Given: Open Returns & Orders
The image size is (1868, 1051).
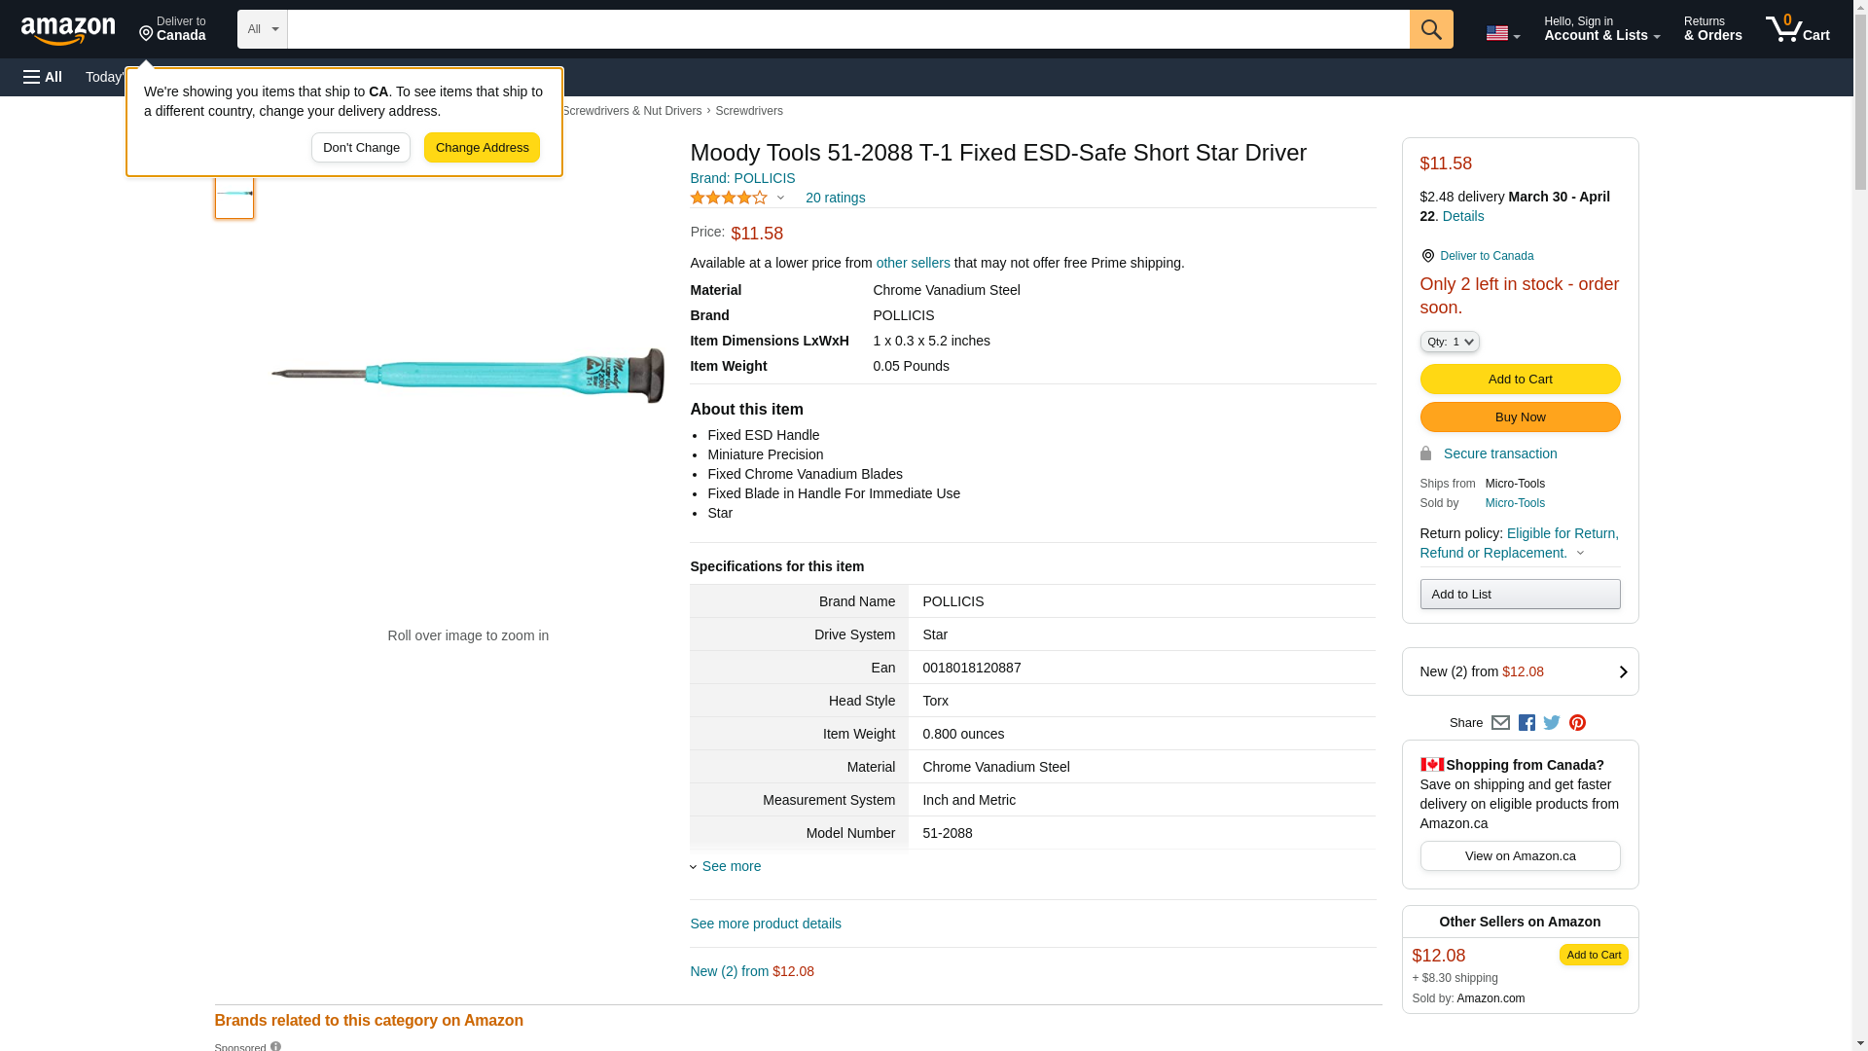Looking at the screenshot, I should 1712,29.
